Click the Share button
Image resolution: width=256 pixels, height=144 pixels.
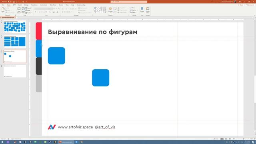coord(241,5)
